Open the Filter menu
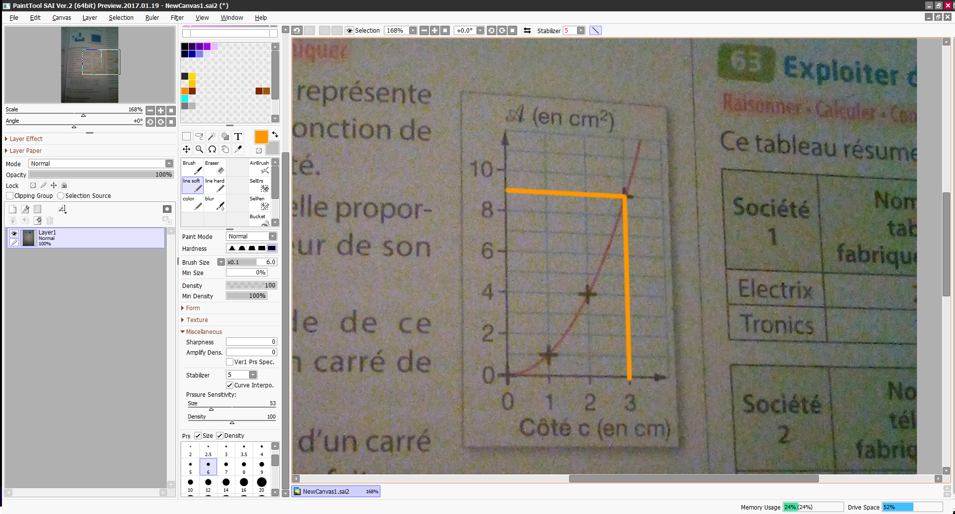This screenshot has height=514, width=955. pos(177,18)
